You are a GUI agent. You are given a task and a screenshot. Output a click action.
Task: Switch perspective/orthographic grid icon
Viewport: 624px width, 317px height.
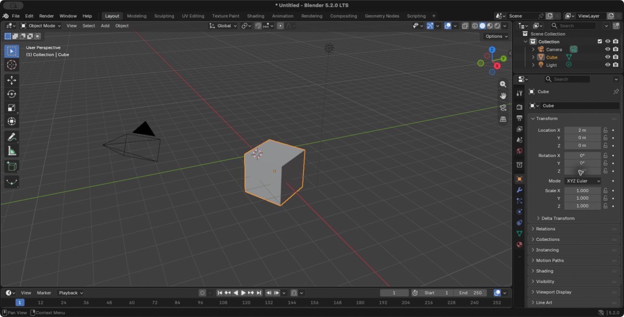pos(503,119)
